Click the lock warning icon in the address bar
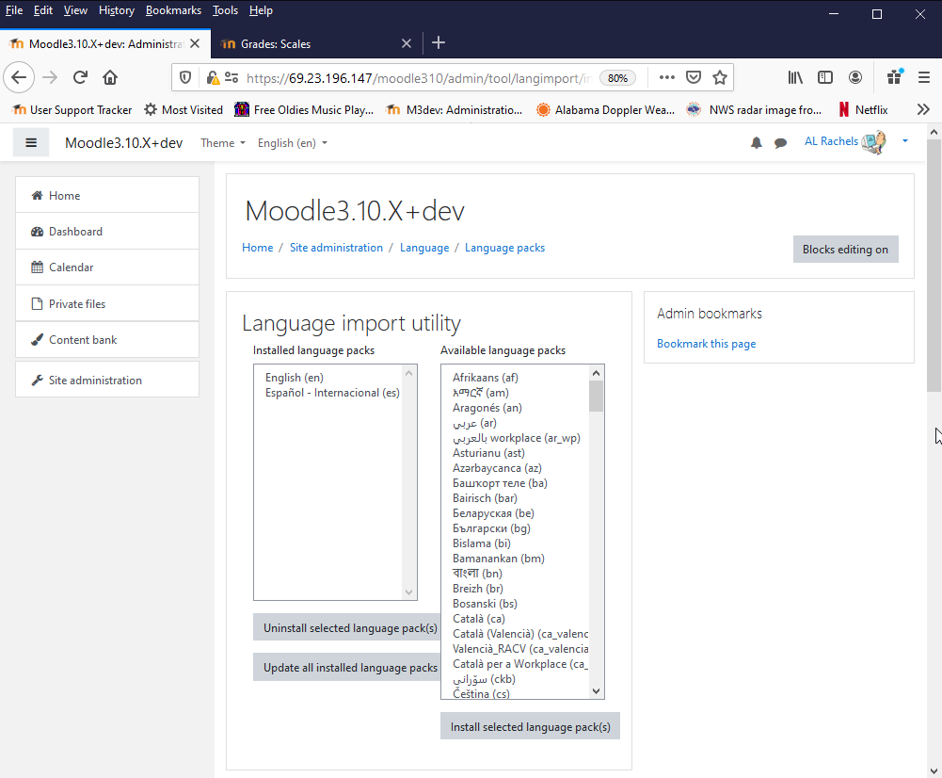This screenshot has height=778, width=942. (x=213, y=77)
